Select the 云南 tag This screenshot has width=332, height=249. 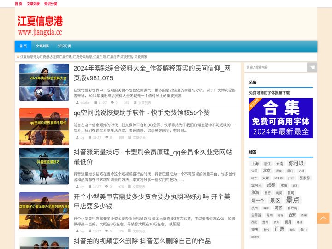pos(279,163)
